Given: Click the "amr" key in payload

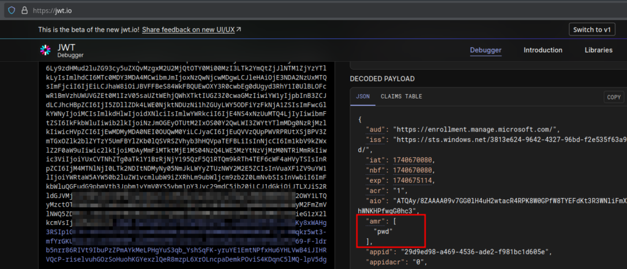Looking at the screenshot, I should [x=376, y=221].
